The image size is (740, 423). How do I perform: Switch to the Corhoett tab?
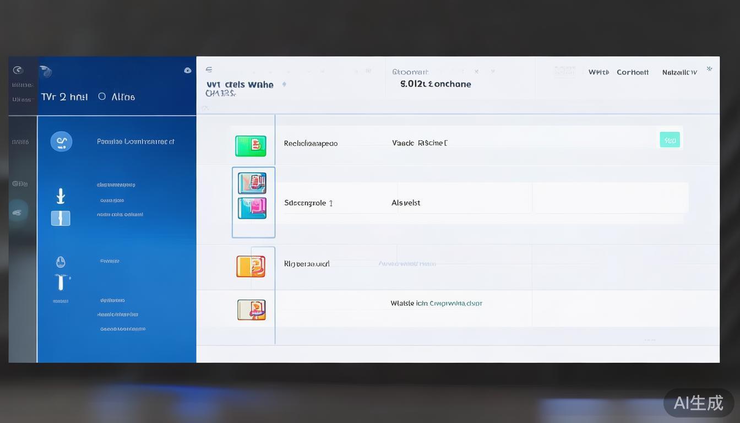(632, 72)
